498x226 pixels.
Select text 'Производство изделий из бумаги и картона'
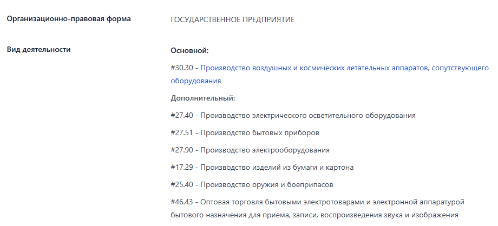click(277, 167)
